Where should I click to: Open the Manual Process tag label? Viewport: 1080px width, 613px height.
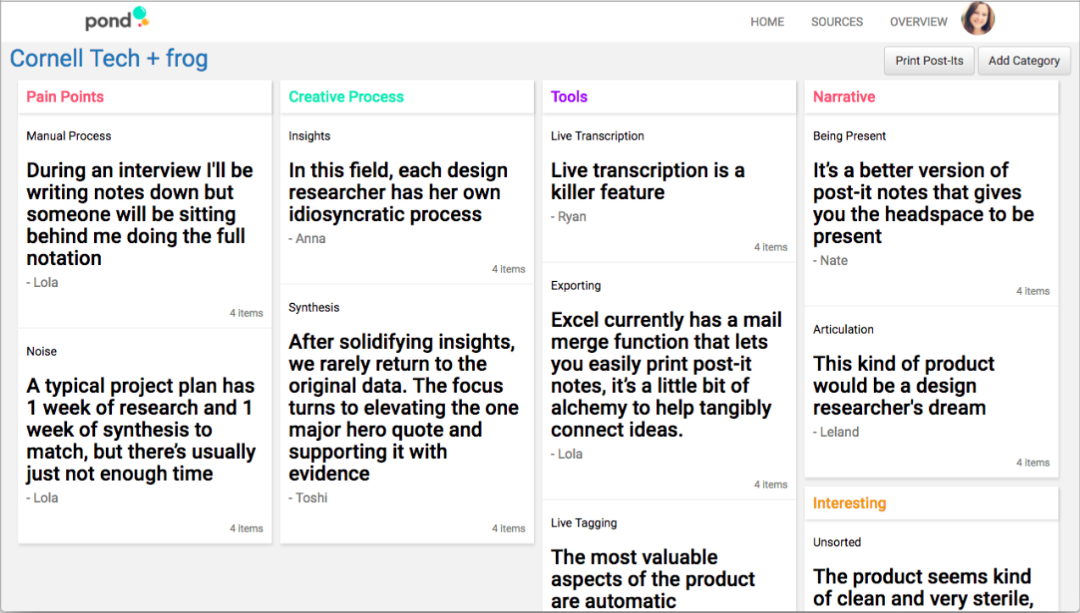69,135
